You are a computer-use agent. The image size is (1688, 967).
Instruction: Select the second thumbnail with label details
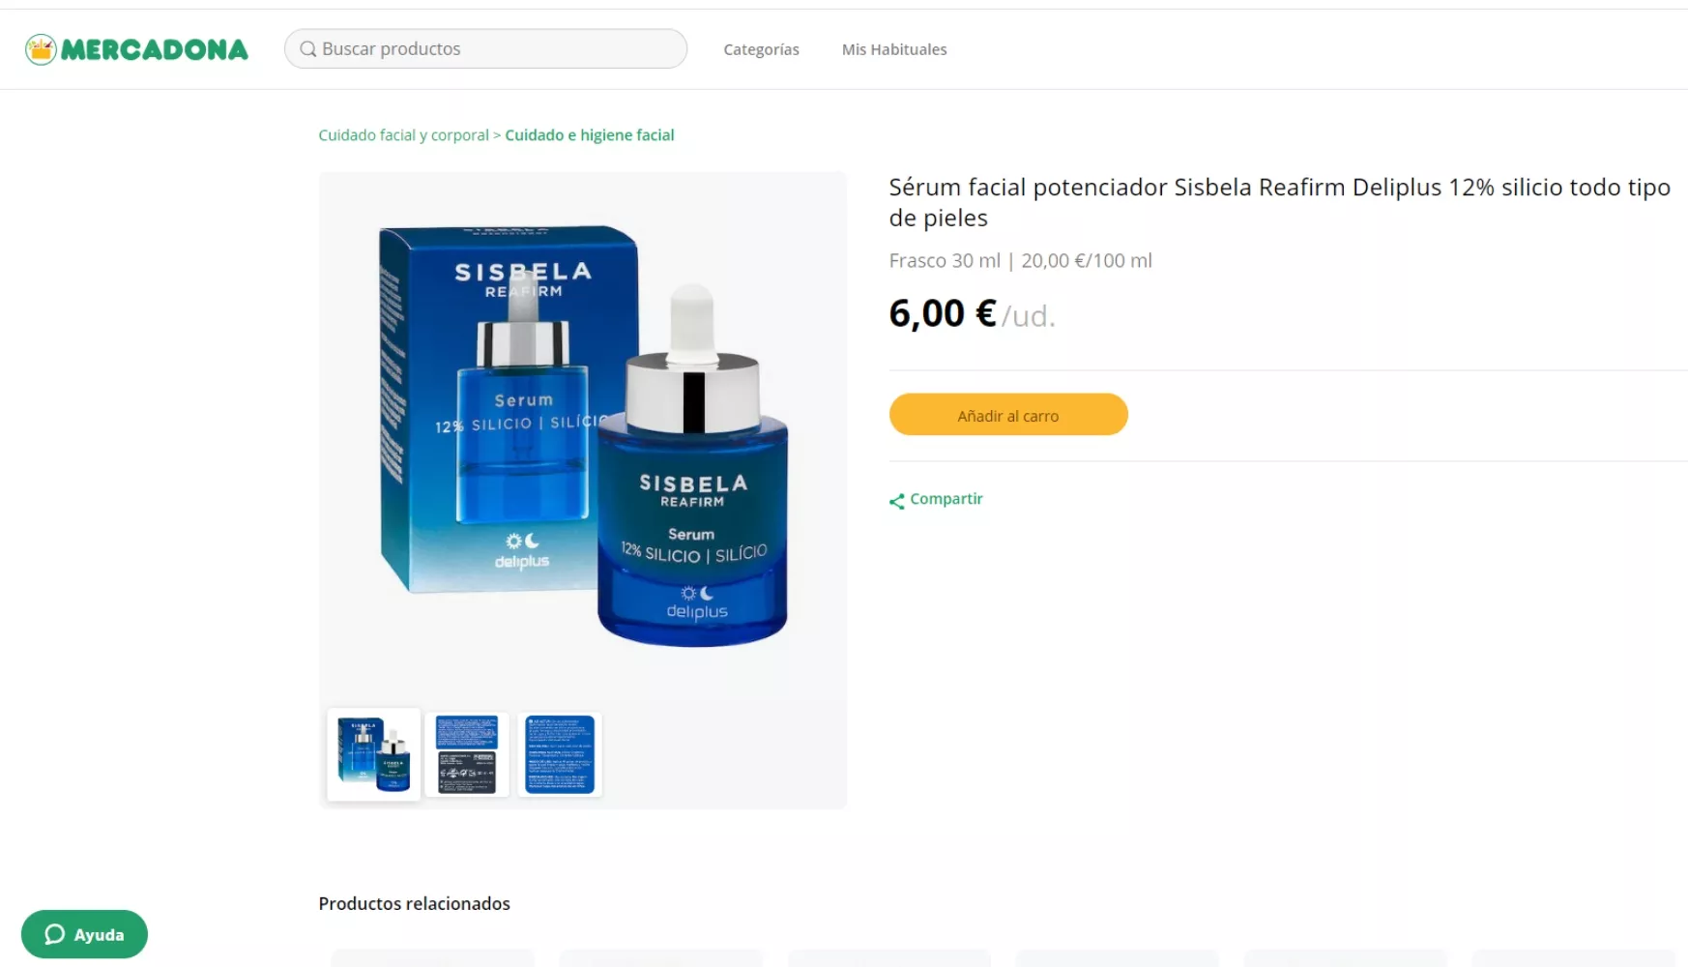coord(467,754)
